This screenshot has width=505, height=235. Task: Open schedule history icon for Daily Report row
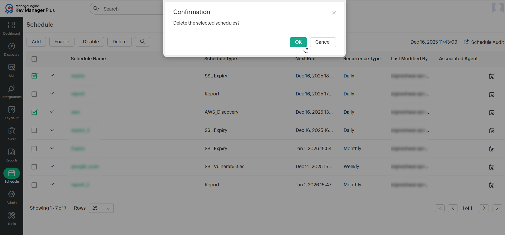[492, 94]
